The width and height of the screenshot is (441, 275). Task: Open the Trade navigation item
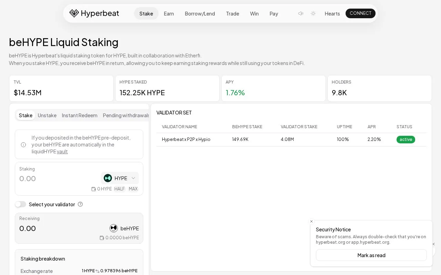(x=233, y=13)
